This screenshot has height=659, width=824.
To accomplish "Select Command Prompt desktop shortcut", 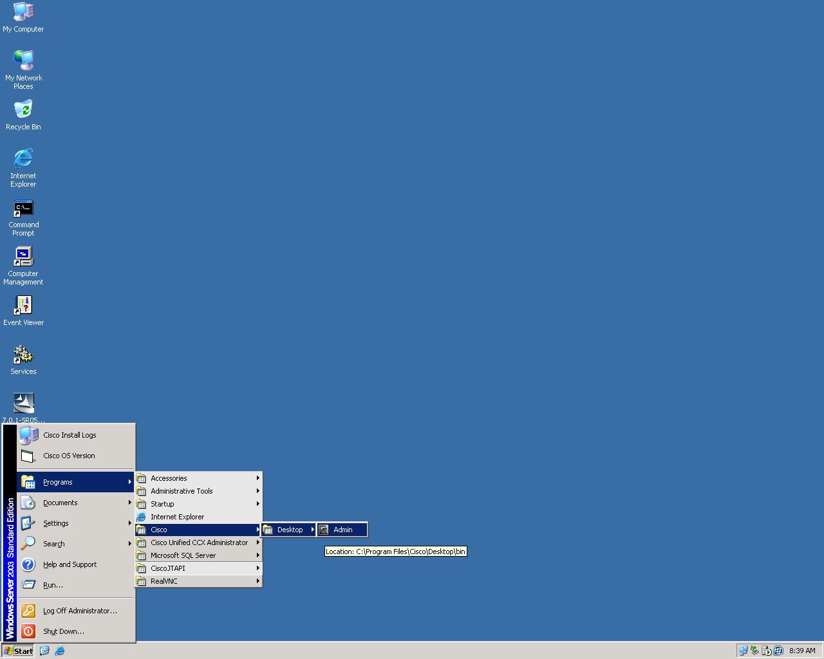I will tap(23, 218).
